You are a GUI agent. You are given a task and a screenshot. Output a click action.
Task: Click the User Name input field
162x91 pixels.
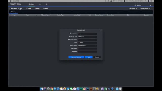point(87,49)
